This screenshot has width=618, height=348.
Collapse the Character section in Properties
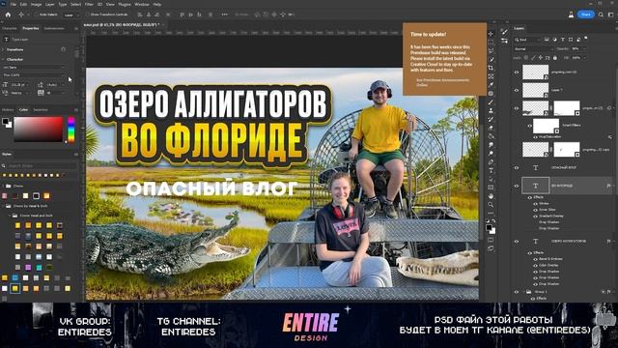click(4, 60)
